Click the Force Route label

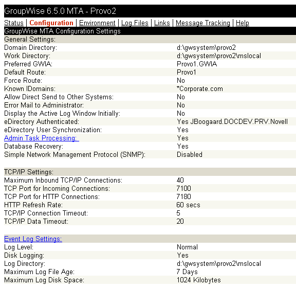23,81
